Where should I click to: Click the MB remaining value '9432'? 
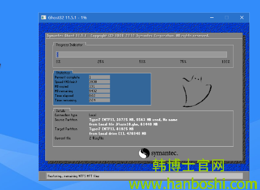[x=99, y=91]
